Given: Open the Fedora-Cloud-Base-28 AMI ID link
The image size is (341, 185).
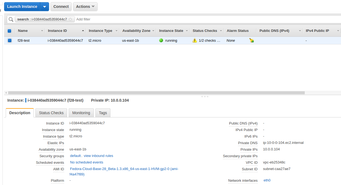Looking at the screenshot, I should pyautogui.click(x=124, y=172).
